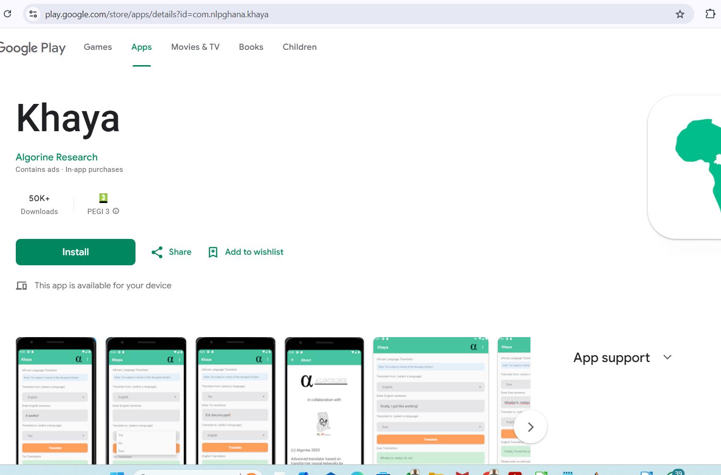Click the Khaya app title
The height and width of the screenshot is (475, 721).
coord(68,118)
